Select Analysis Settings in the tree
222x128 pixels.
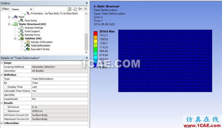(34, 28)
